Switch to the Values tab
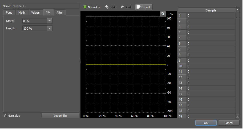The image size is (243, 129). point(35,13)
